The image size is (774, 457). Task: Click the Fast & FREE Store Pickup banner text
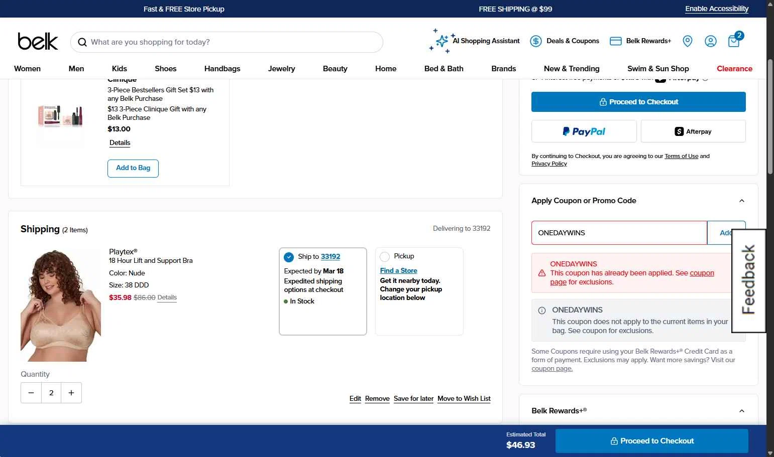[x=184, y=9]
